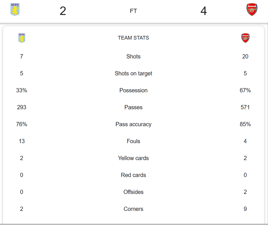Click the Red cards label

pos(134,175)
